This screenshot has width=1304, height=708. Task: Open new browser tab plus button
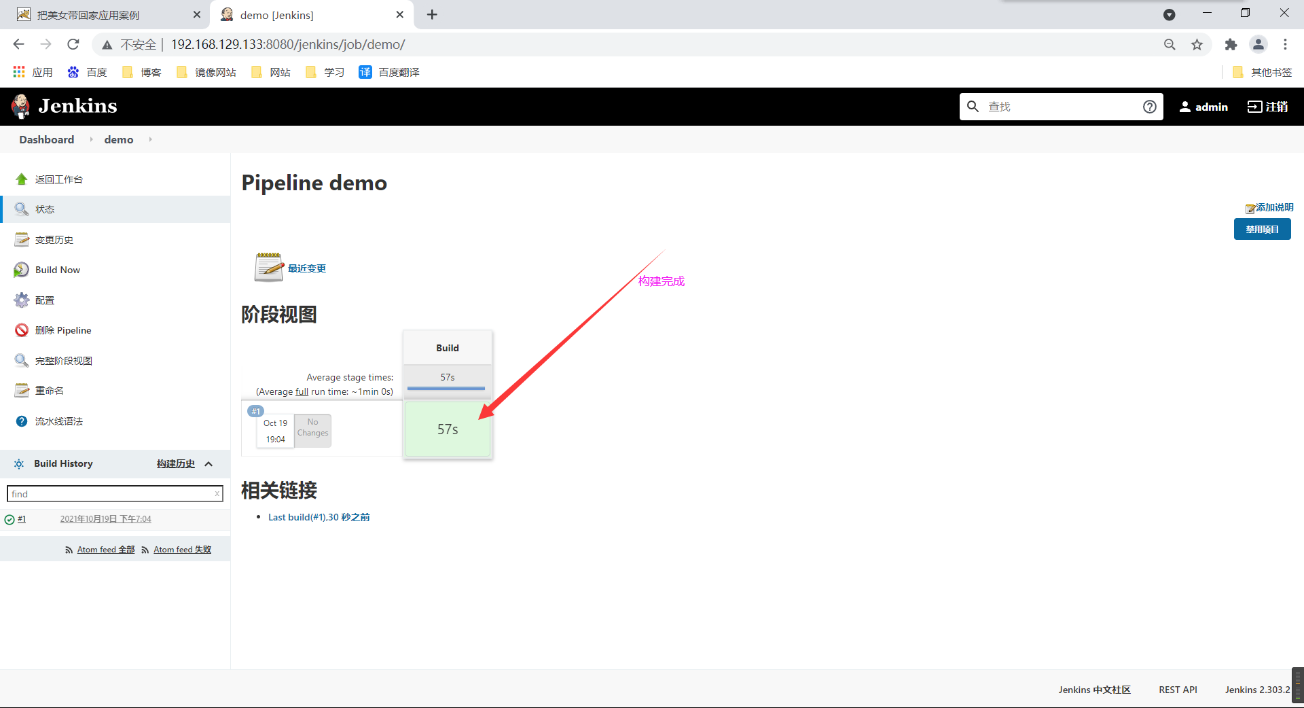[x=432, y=14]
